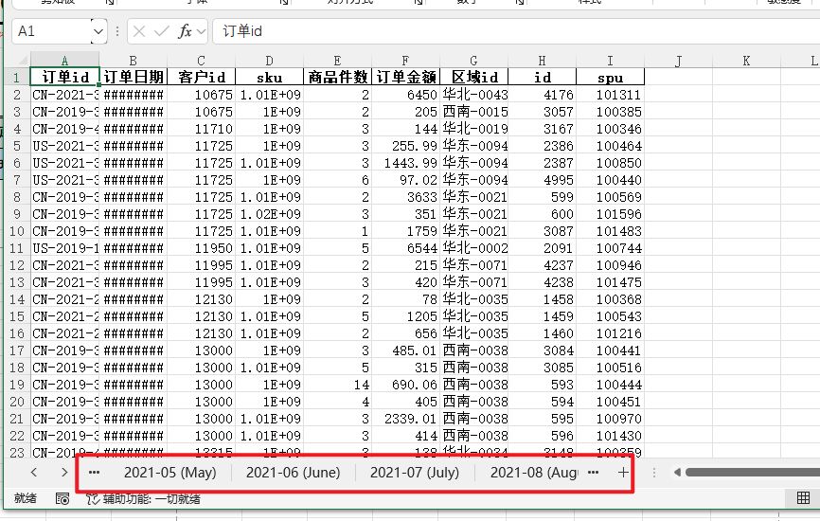Click the formula bar cancel X icon
This screenshot has height=521, width=820.
click(x=139, y=31)
